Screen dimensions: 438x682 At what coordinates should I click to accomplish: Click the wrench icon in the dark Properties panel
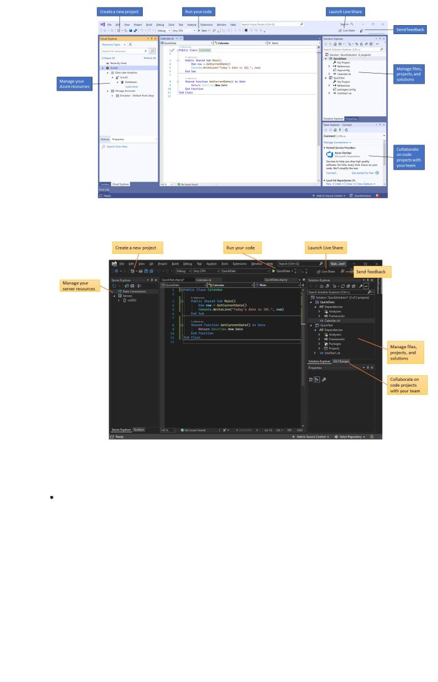pyautogui.click(x=324, y=380)
